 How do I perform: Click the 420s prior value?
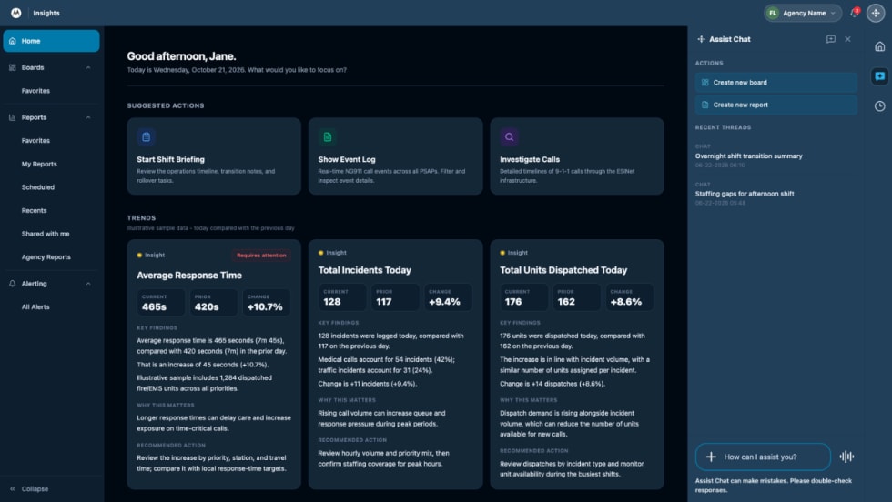(207, 307)
